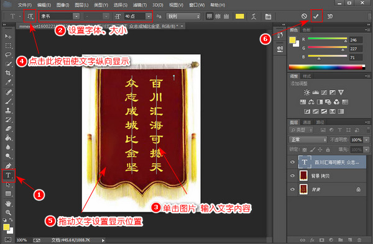Switch to the 样式 tab
Screen dimensions: 373x244
point(307,76)
